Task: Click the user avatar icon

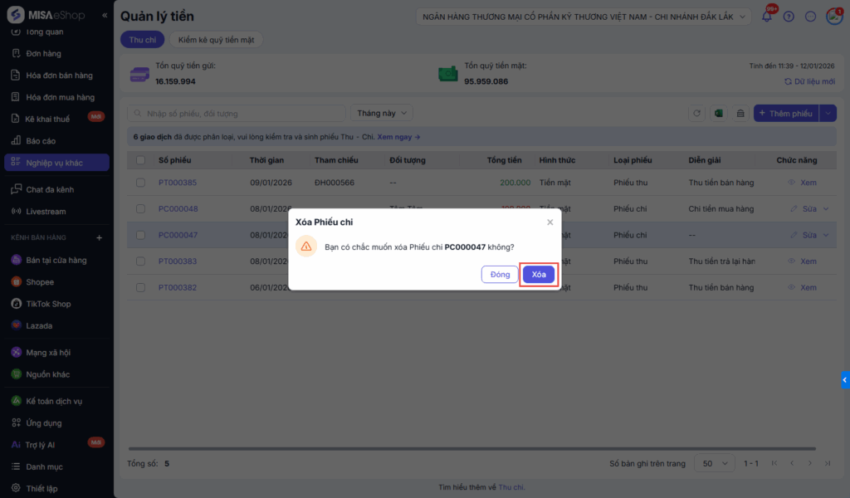Action: [x=834, y=17]
